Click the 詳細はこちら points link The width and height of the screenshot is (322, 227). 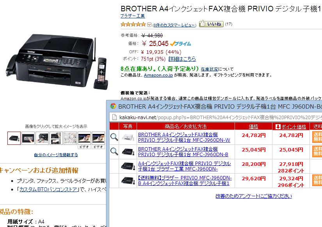tap(182, 59)
